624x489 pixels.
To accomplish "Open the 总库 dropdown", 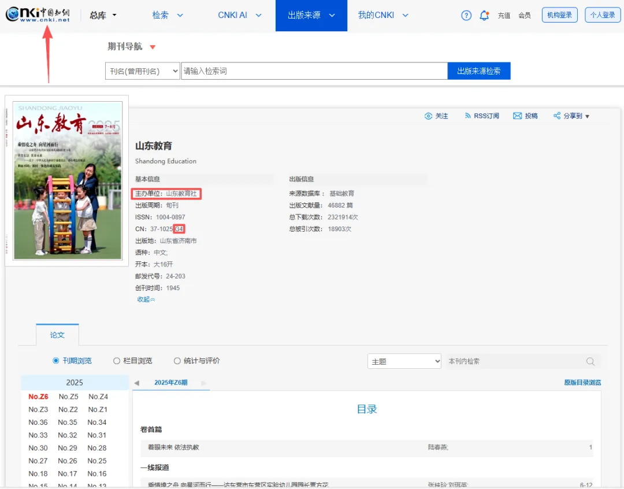I will pos(103,15).
